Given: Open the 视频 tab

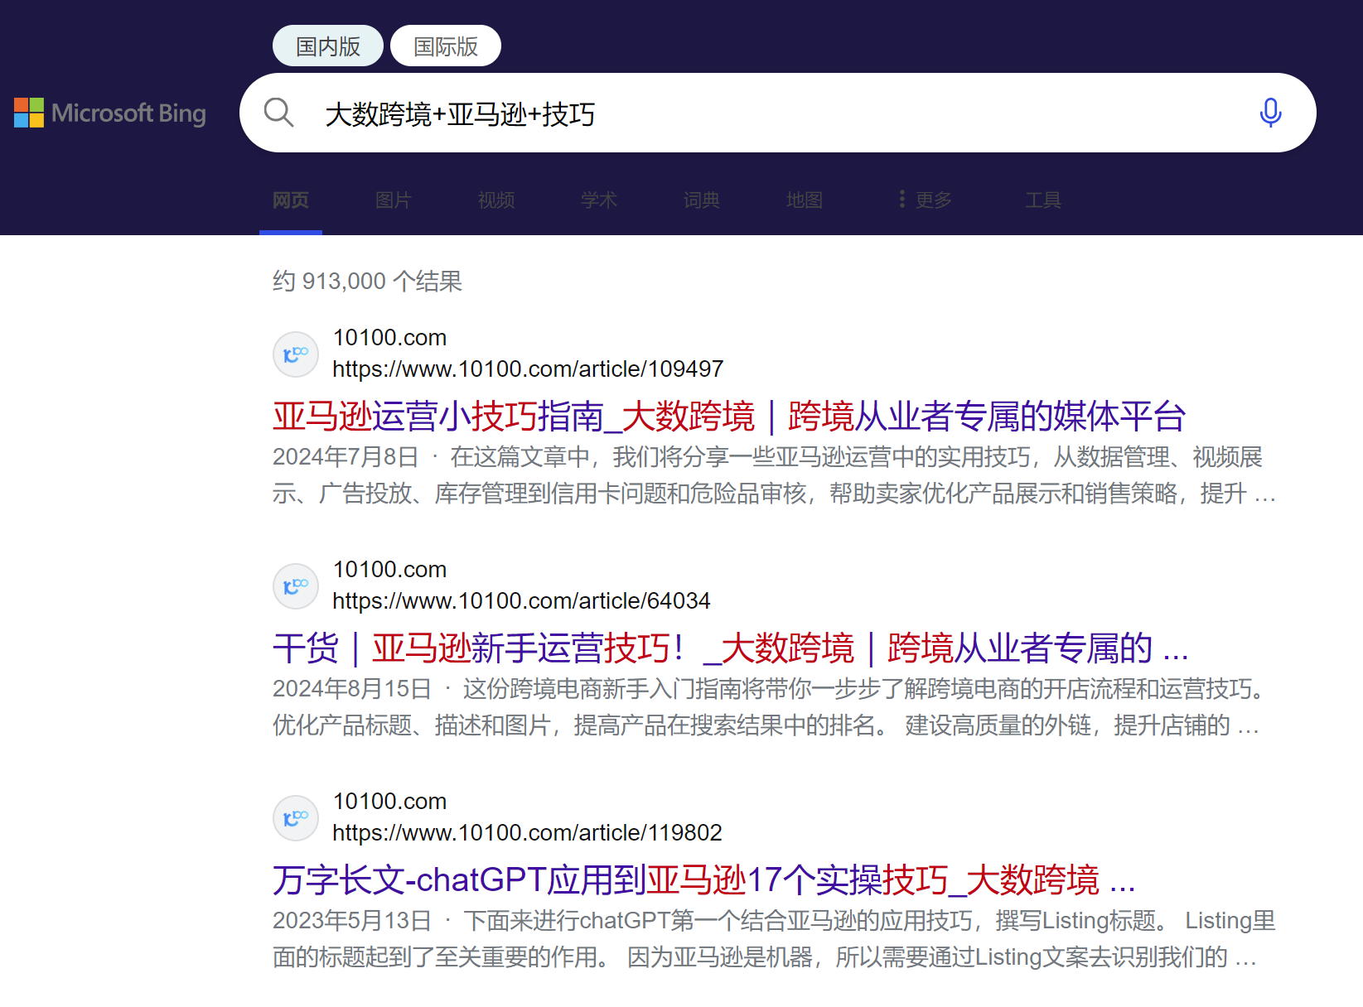Looking at the screenshot, I should click(x=496, y=200).
